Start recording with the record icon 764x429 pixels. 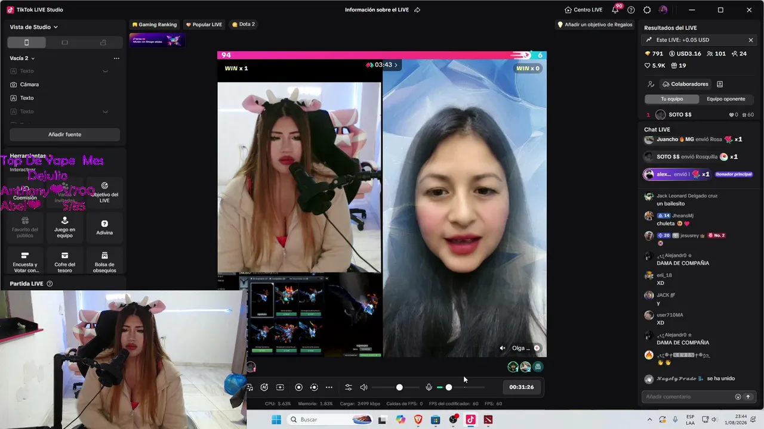coord(299,387)
